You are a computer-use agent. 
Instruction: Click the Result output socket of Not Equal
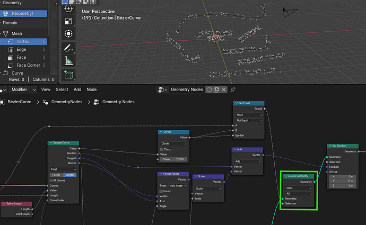coord(265,109)
